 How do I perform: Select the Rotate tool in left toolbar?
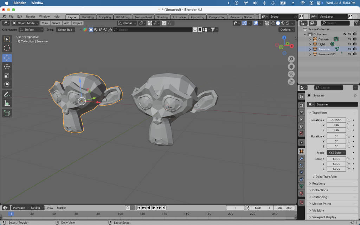pyautogui.click(x=7, y=67)
